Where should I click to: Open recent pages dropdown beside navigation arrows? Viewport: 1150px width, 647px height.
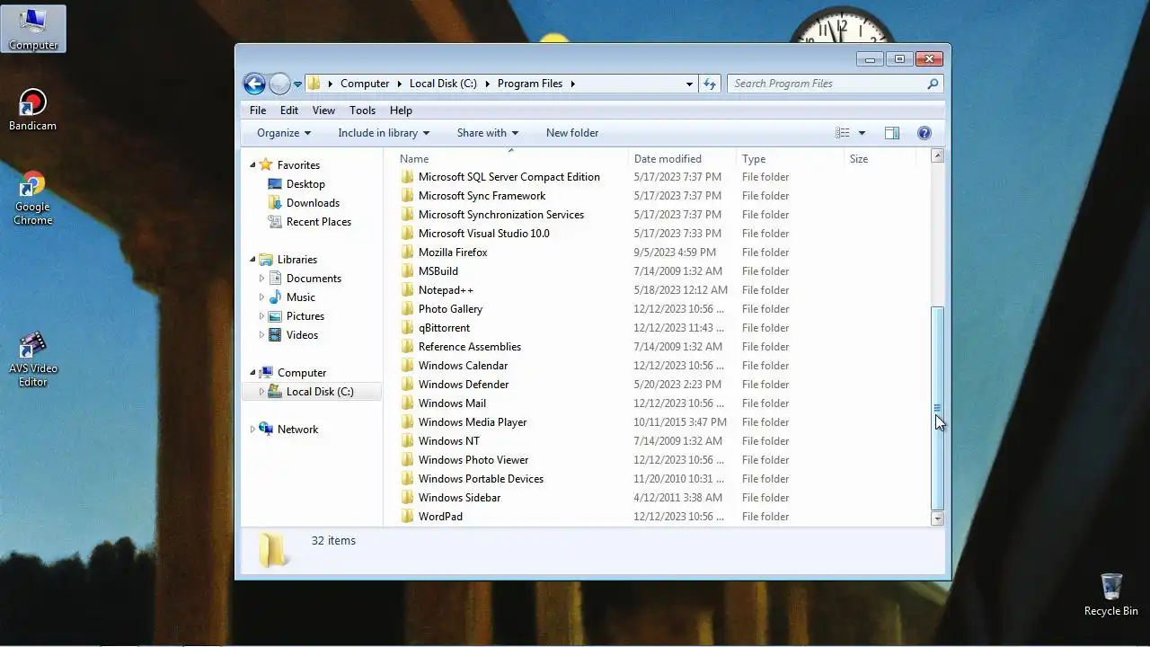pos(297,84)
